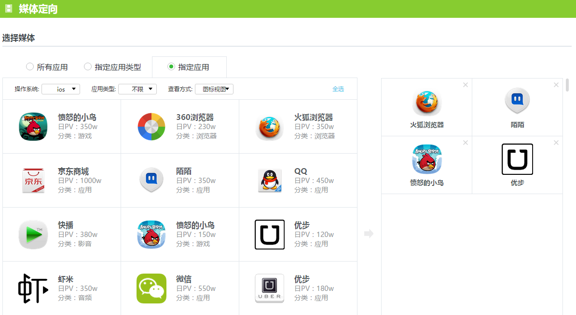
Task: Click the 陌陌 name in the app list
Action: point(184,171)
